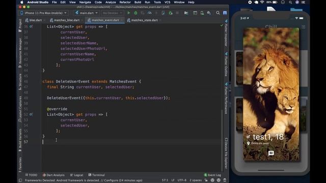Open the 2 spaces indent selector
326x183 pixels.
196,180
